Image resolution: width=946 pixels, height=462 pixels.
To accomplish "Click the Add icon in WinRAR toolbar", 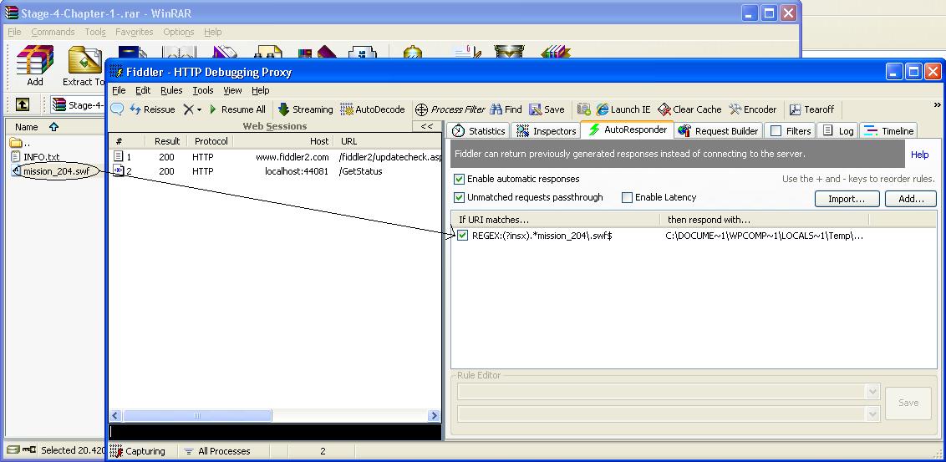I will [35, 66].
